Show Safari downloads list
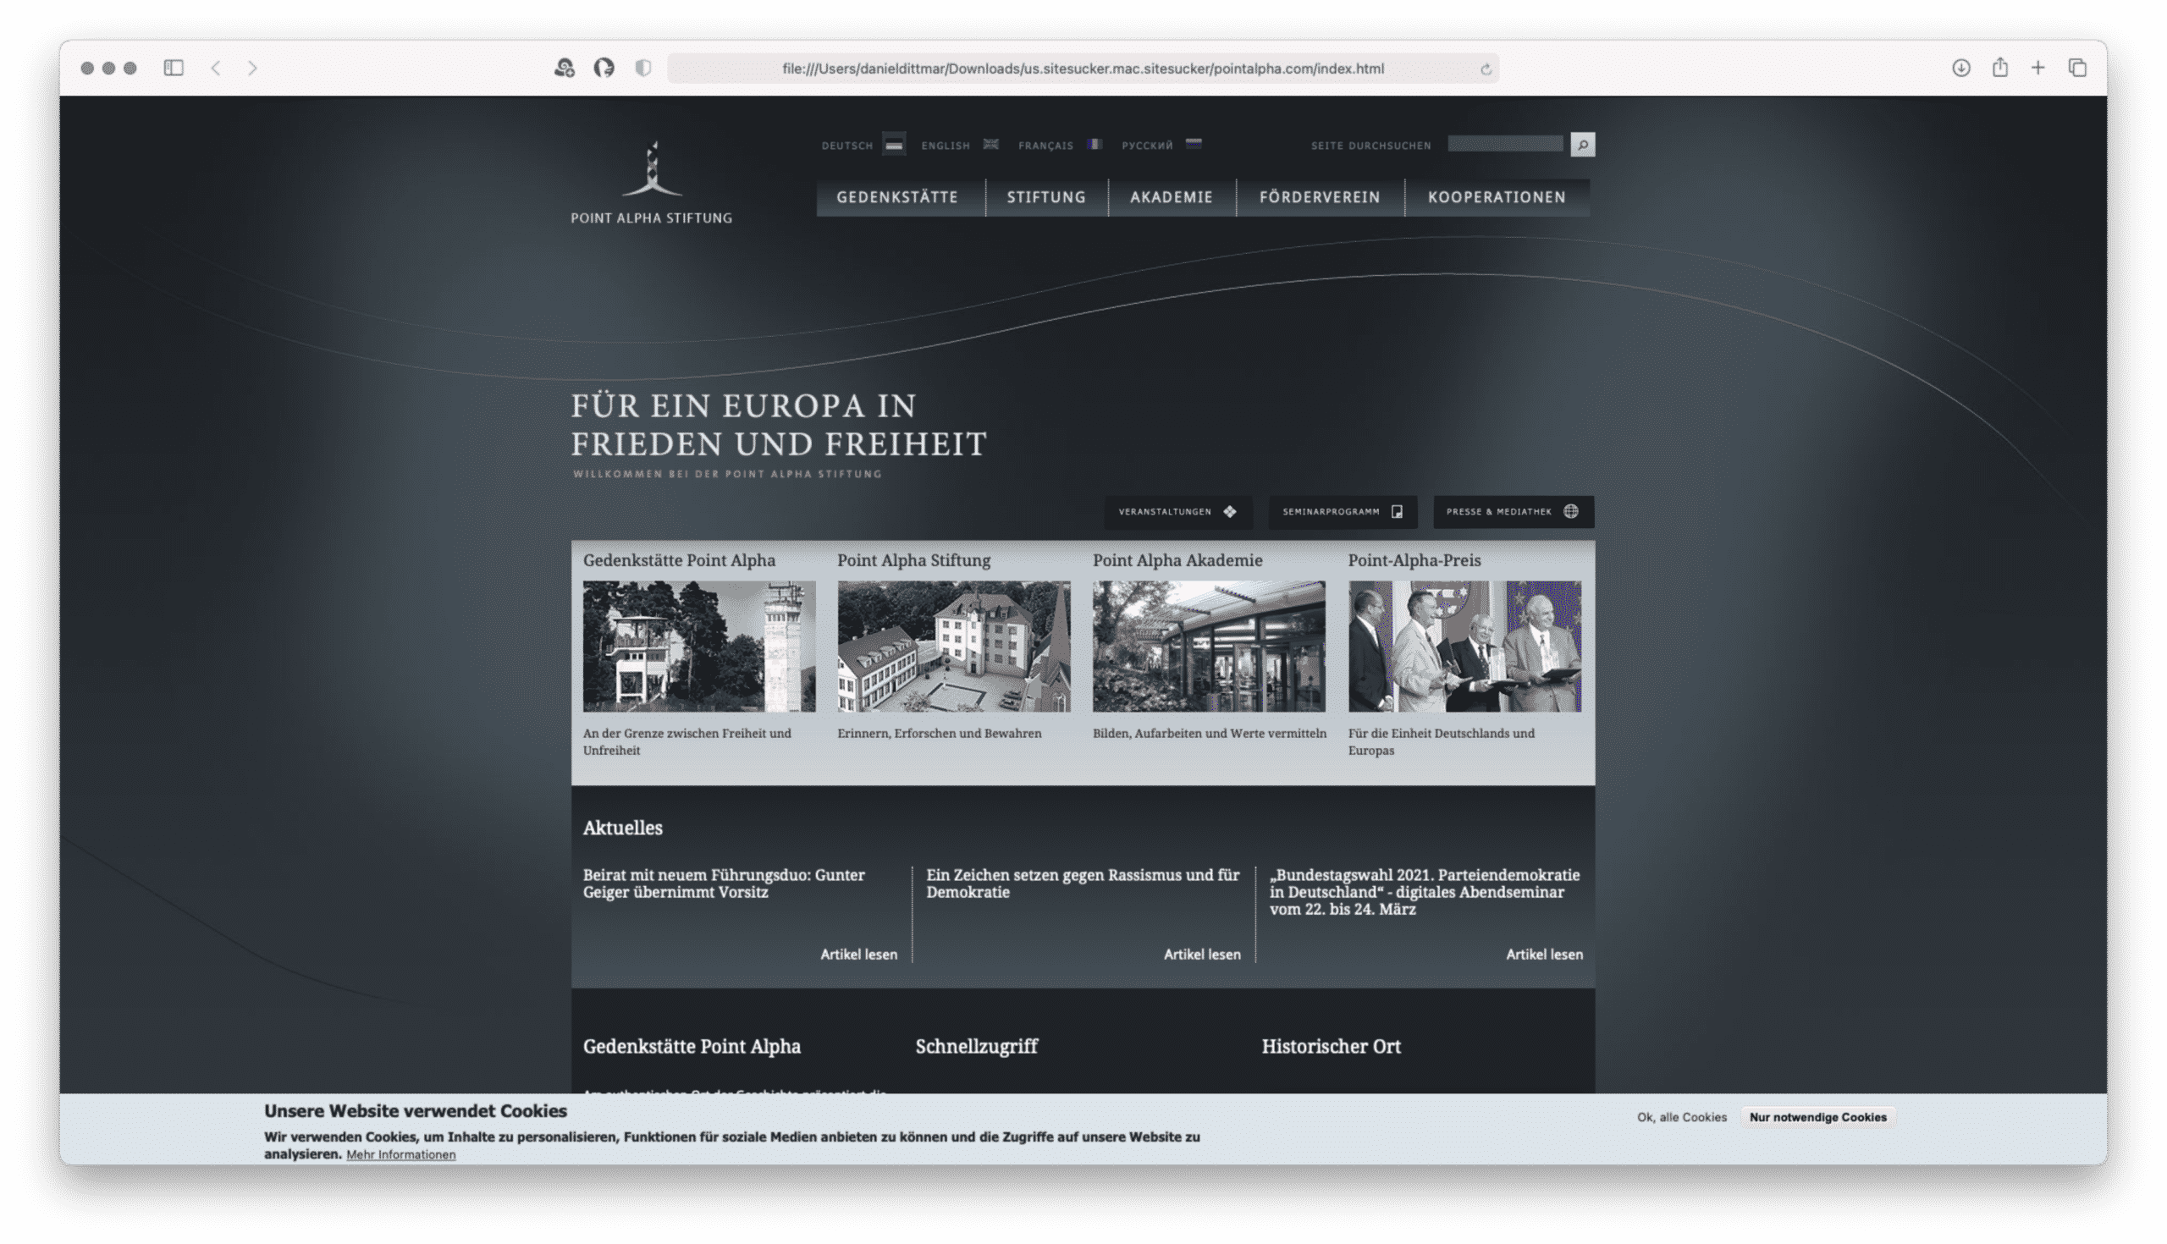Screen dimensions: 2167x1244 (1961, 68)
